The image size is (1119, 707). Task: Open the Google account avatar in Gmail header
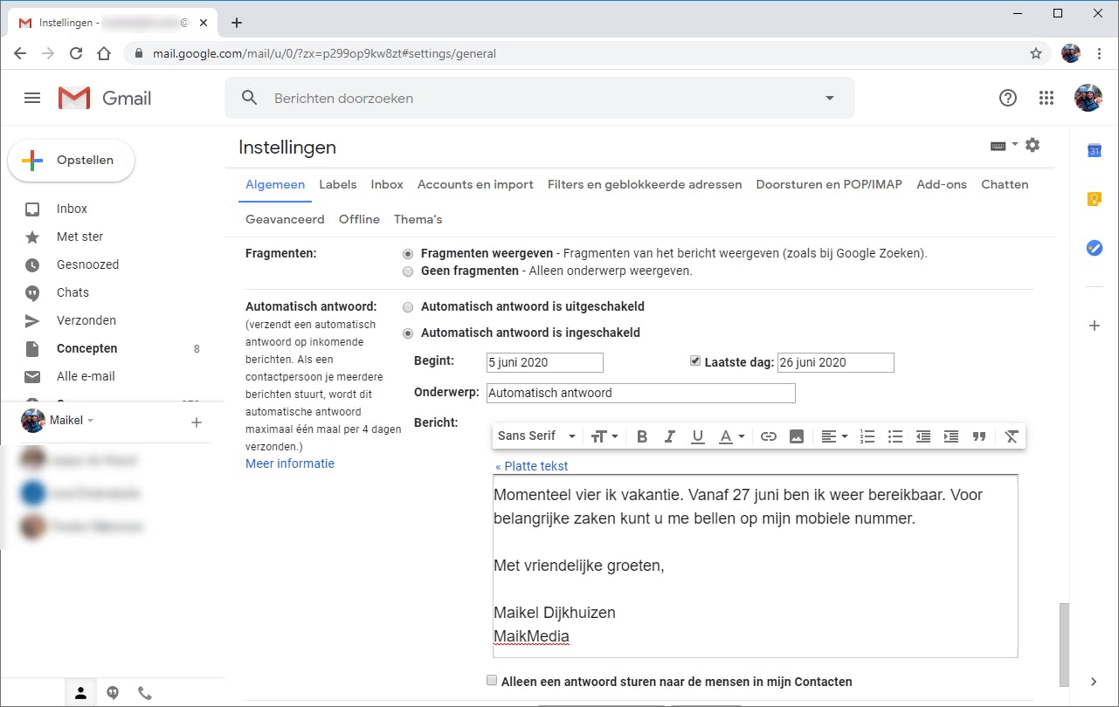pyautogui.click(x=1088, y=98)
